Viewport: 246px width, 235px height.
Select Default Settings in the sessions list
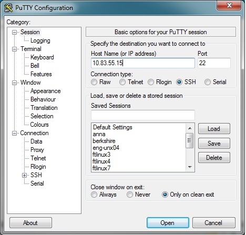pyautogui.click(x=139, y=127)
